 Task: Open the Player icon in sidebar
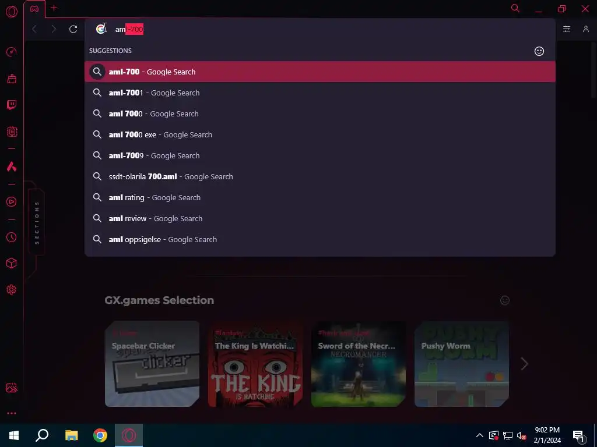pyautogui.click(x=12, y=202)
